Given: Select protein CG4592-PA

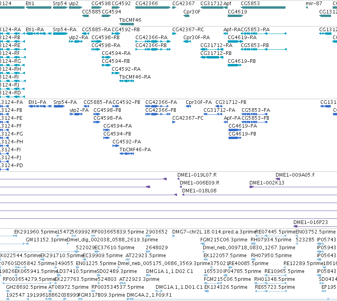Looking at the screenshot, I should [x=127, y=142].
